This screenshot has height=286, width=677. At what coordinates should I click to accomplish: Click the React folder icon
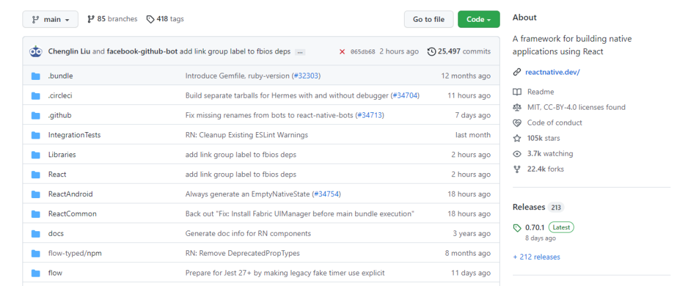pos(36,175)
